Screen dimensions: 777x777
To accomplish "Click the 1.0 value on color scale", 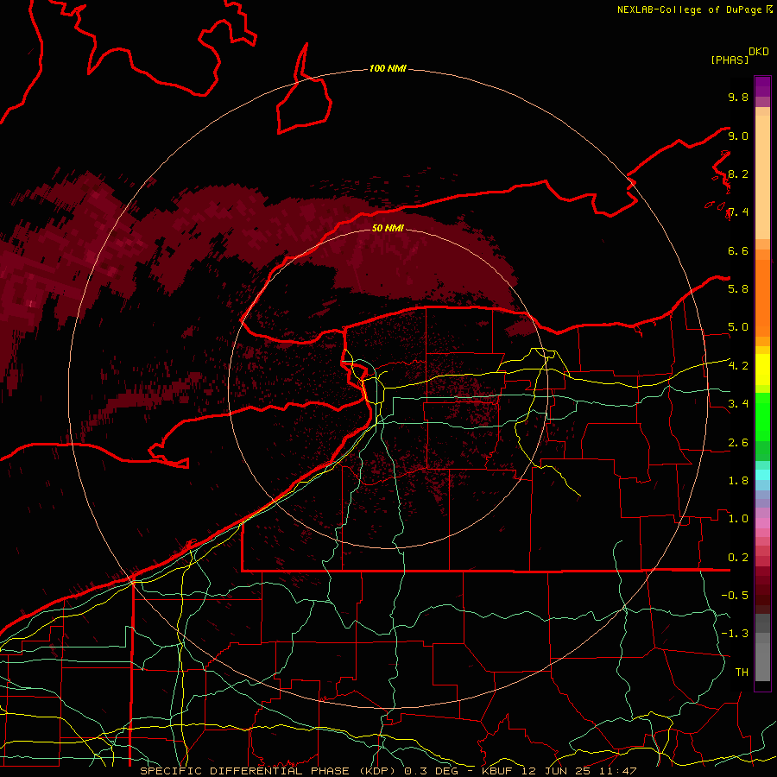I will pos(738,519).
